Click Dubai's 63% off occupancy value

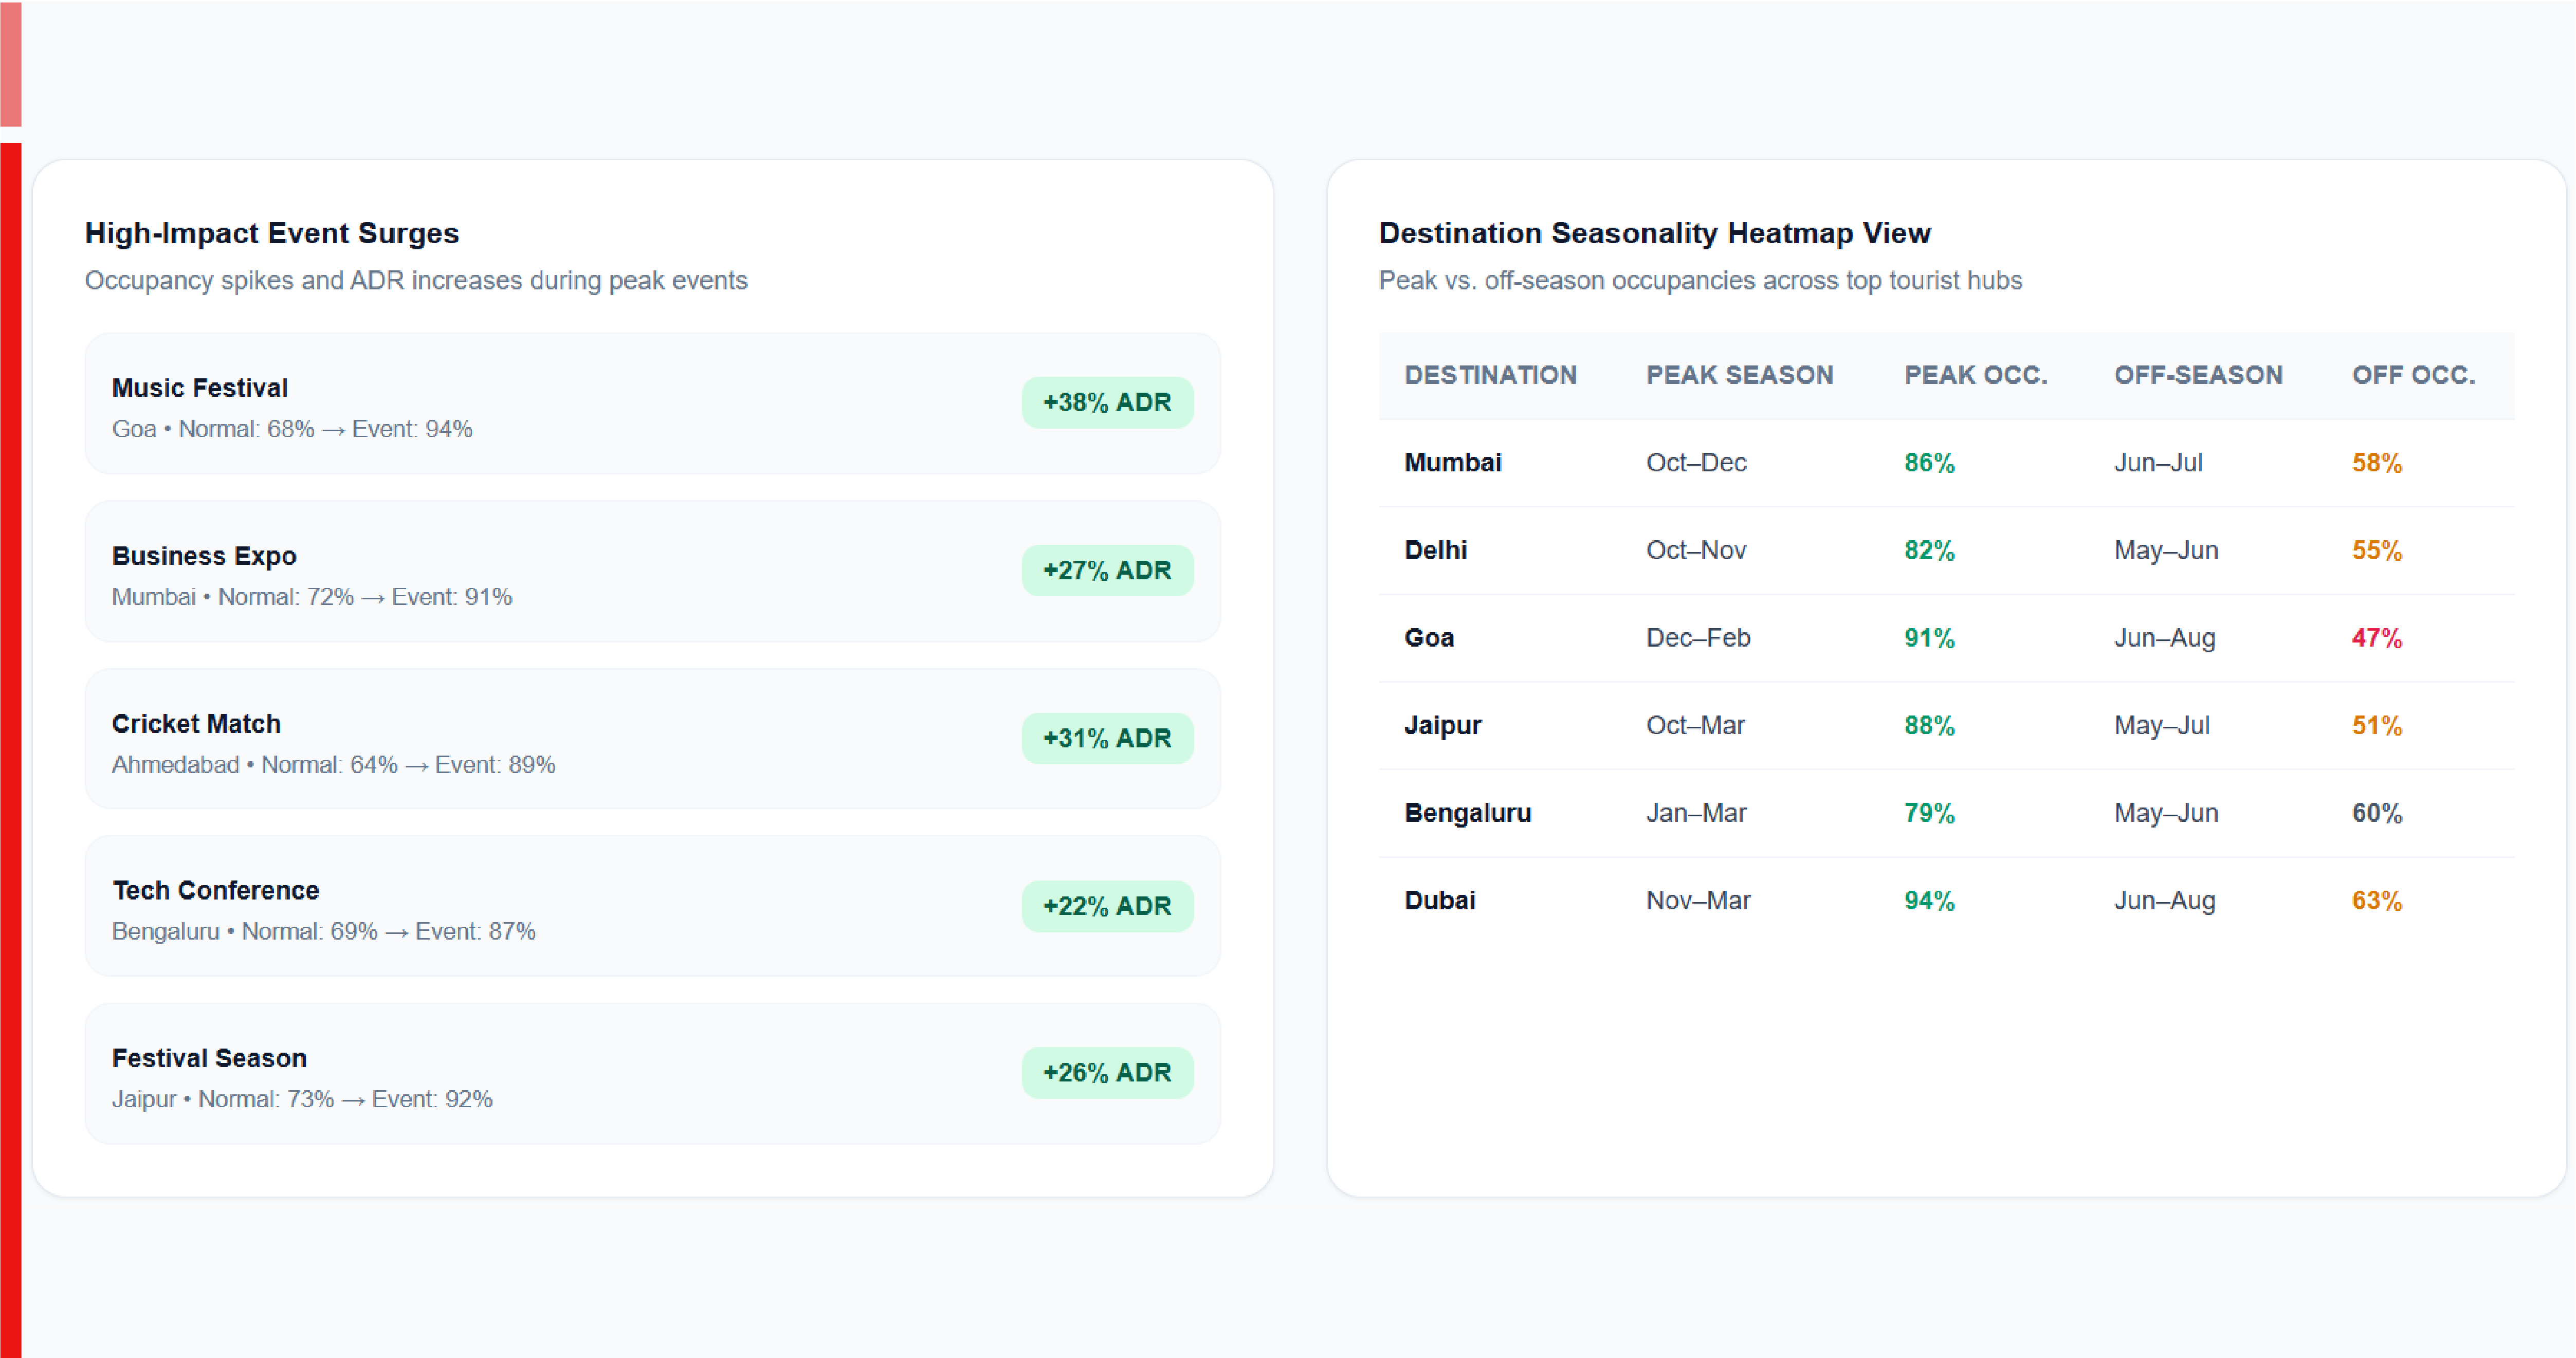(2377, 901)
